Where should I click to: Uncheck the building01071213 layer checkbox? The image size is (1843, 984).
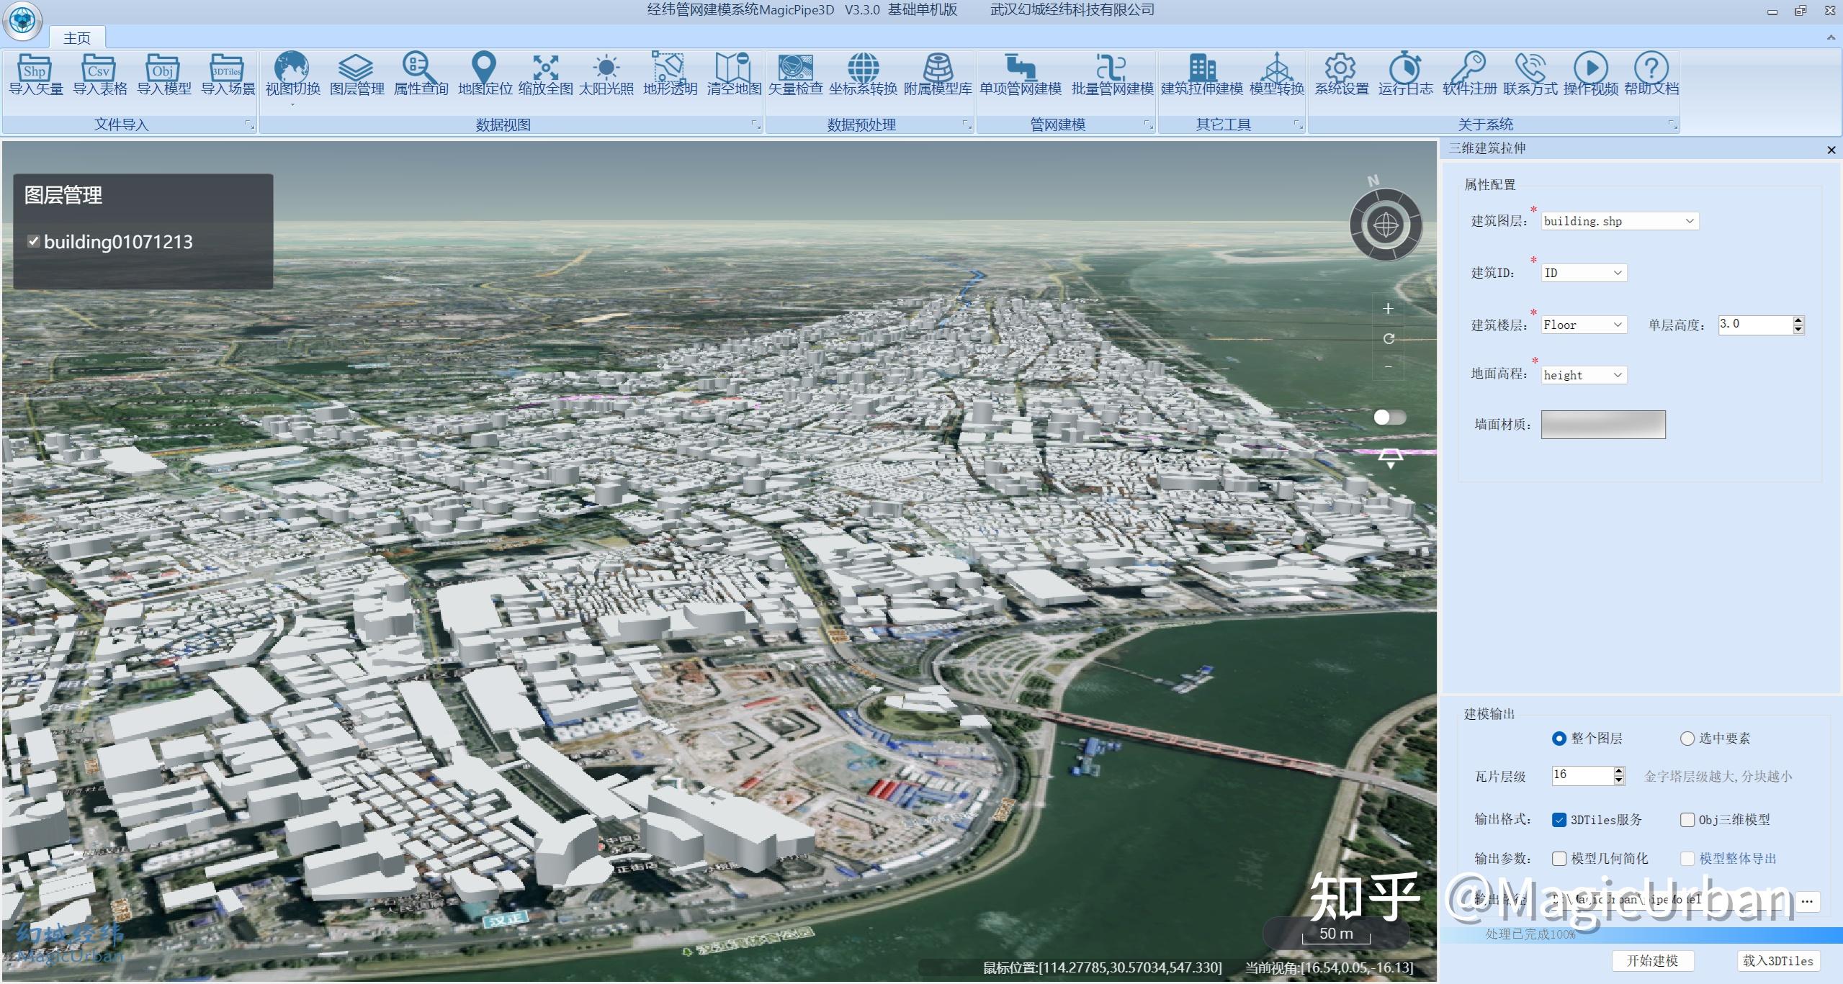pyautogui.click(x=33, y=241)
